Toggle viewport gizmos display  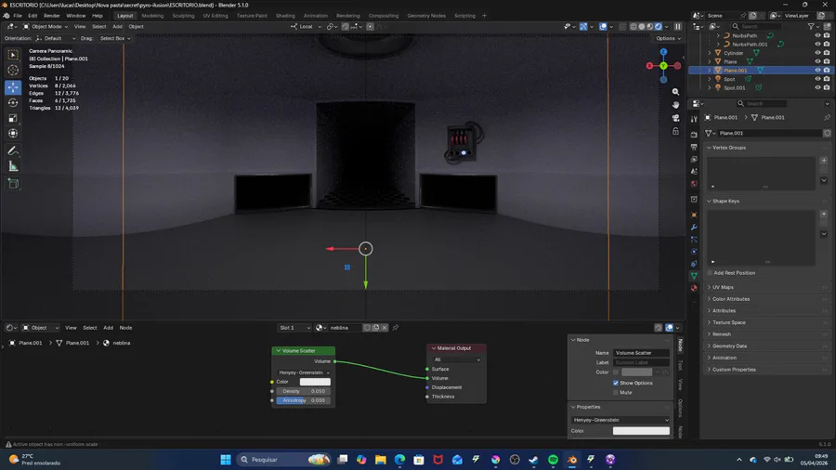click(x=583, y=27)
